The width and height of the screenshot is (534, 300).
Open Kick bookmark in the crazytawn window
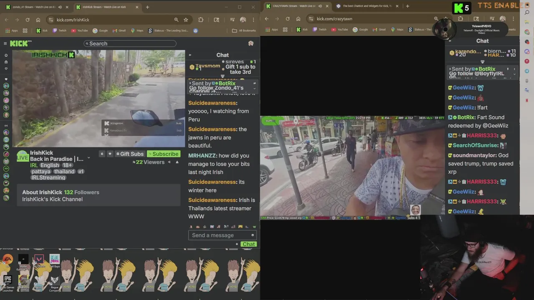[x=302, y=30]
